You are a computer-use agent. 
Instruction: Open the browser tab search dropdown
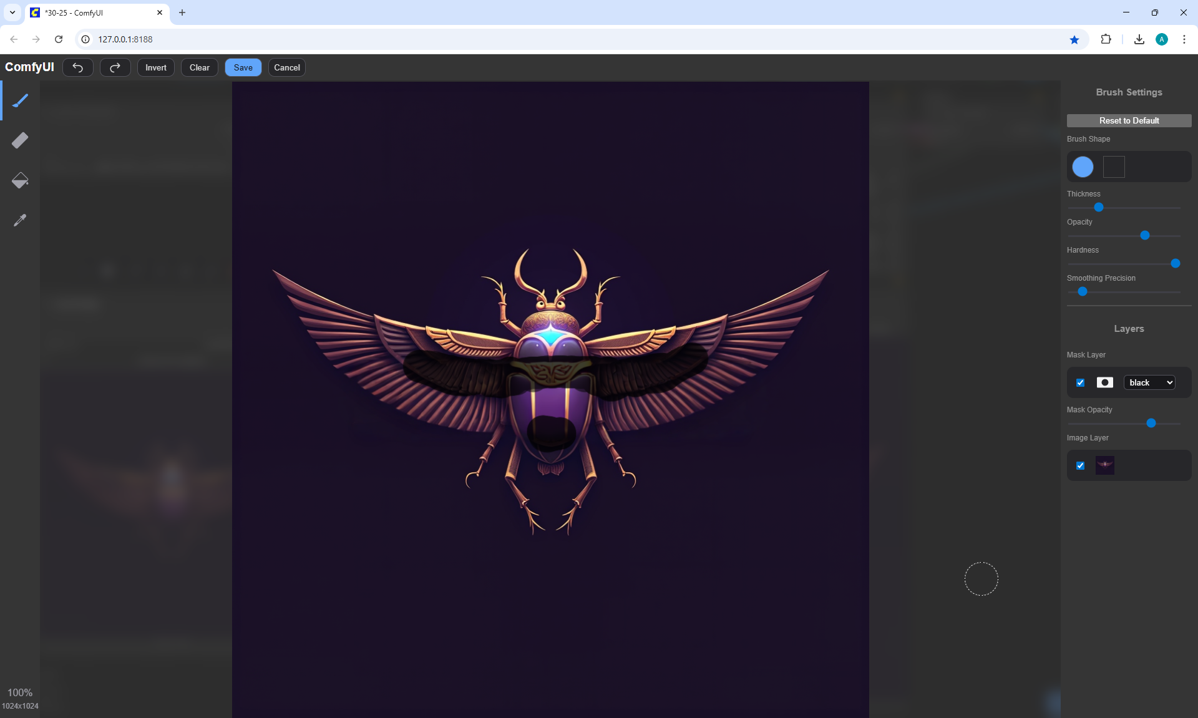coord(12,12)
